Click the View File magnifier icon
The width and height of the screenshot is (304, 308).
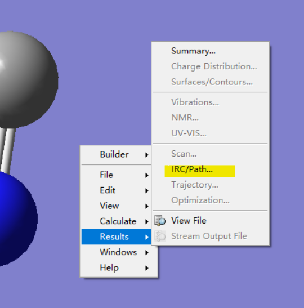click(160, 221)
